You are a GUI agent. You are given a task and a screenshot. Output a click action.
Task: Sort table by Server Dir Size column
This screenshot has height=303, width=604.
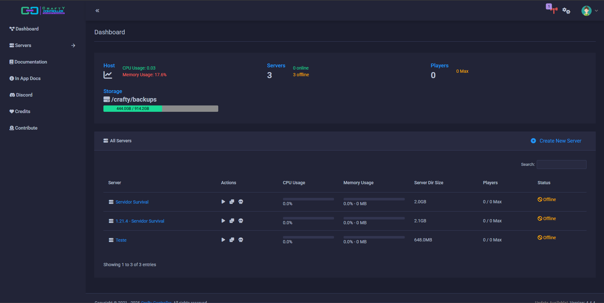(x=429, y=183)
